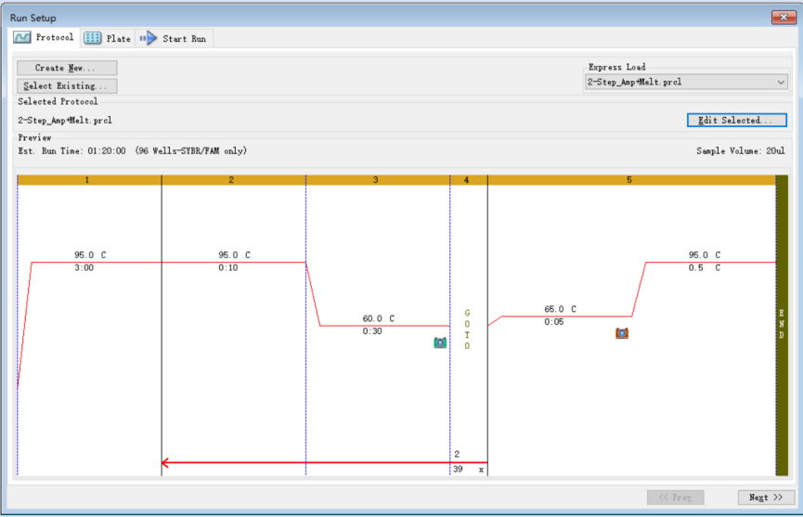Click the selected protocol name 2-Step_Amp+Melt.prcl

(x=65, y=121)
